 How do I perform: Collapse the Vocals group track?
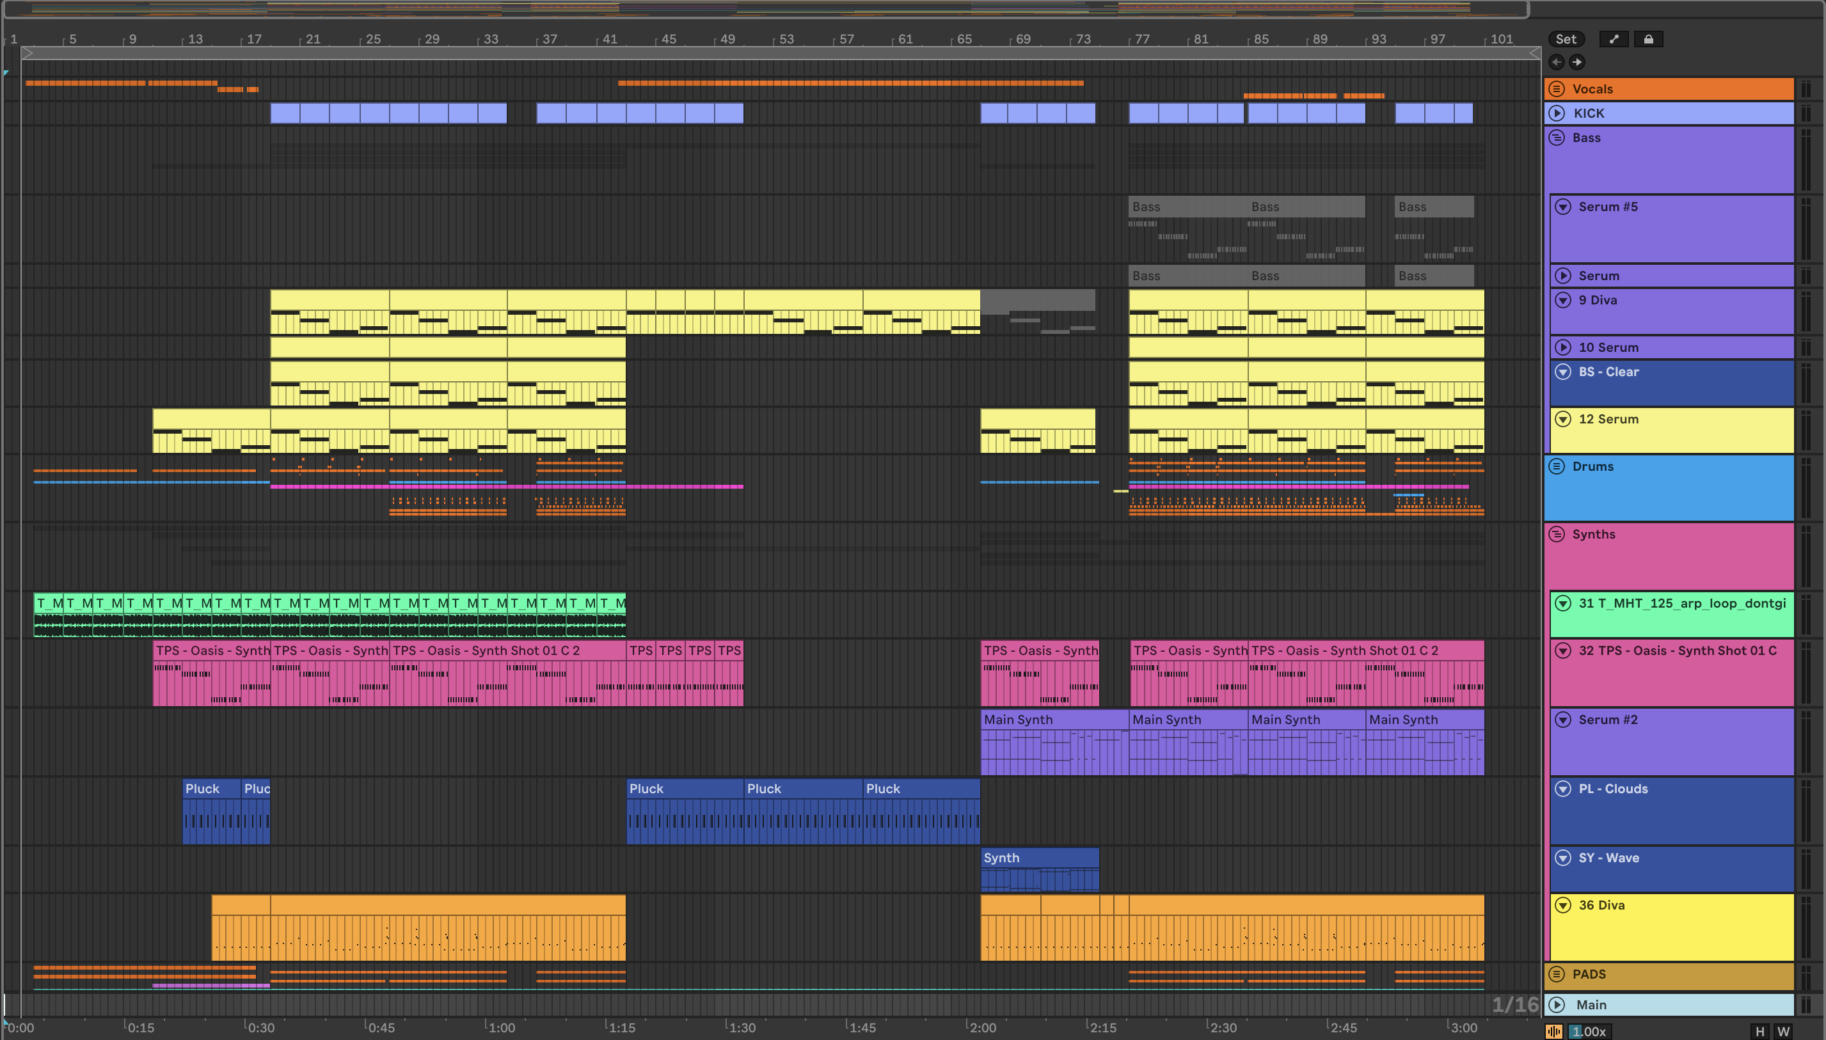tap(1557, 88)
